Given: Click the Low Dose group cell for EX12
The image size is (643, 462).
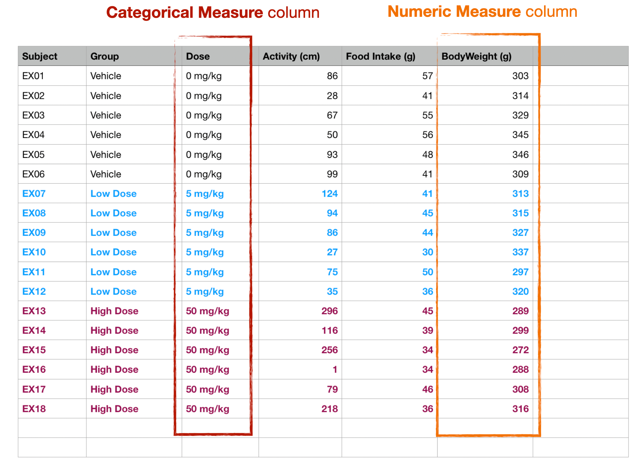Looking at the screenshot, I should pos(134,291).
